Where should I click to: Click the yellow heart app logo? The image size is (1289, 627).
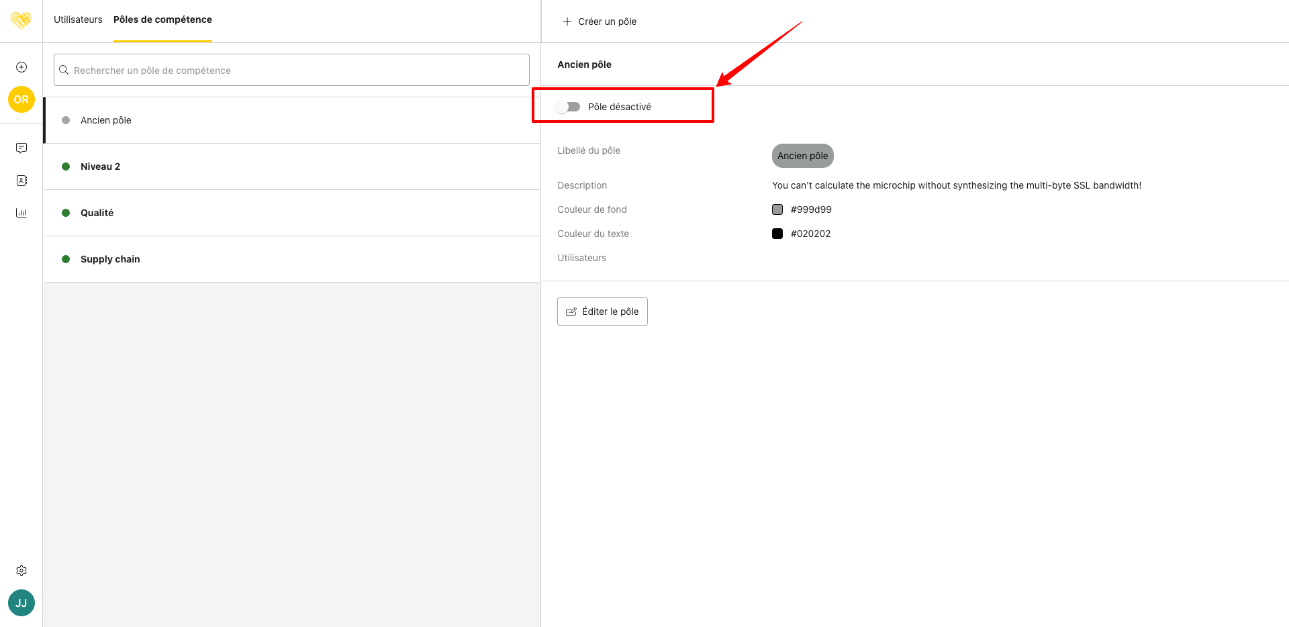21,21
